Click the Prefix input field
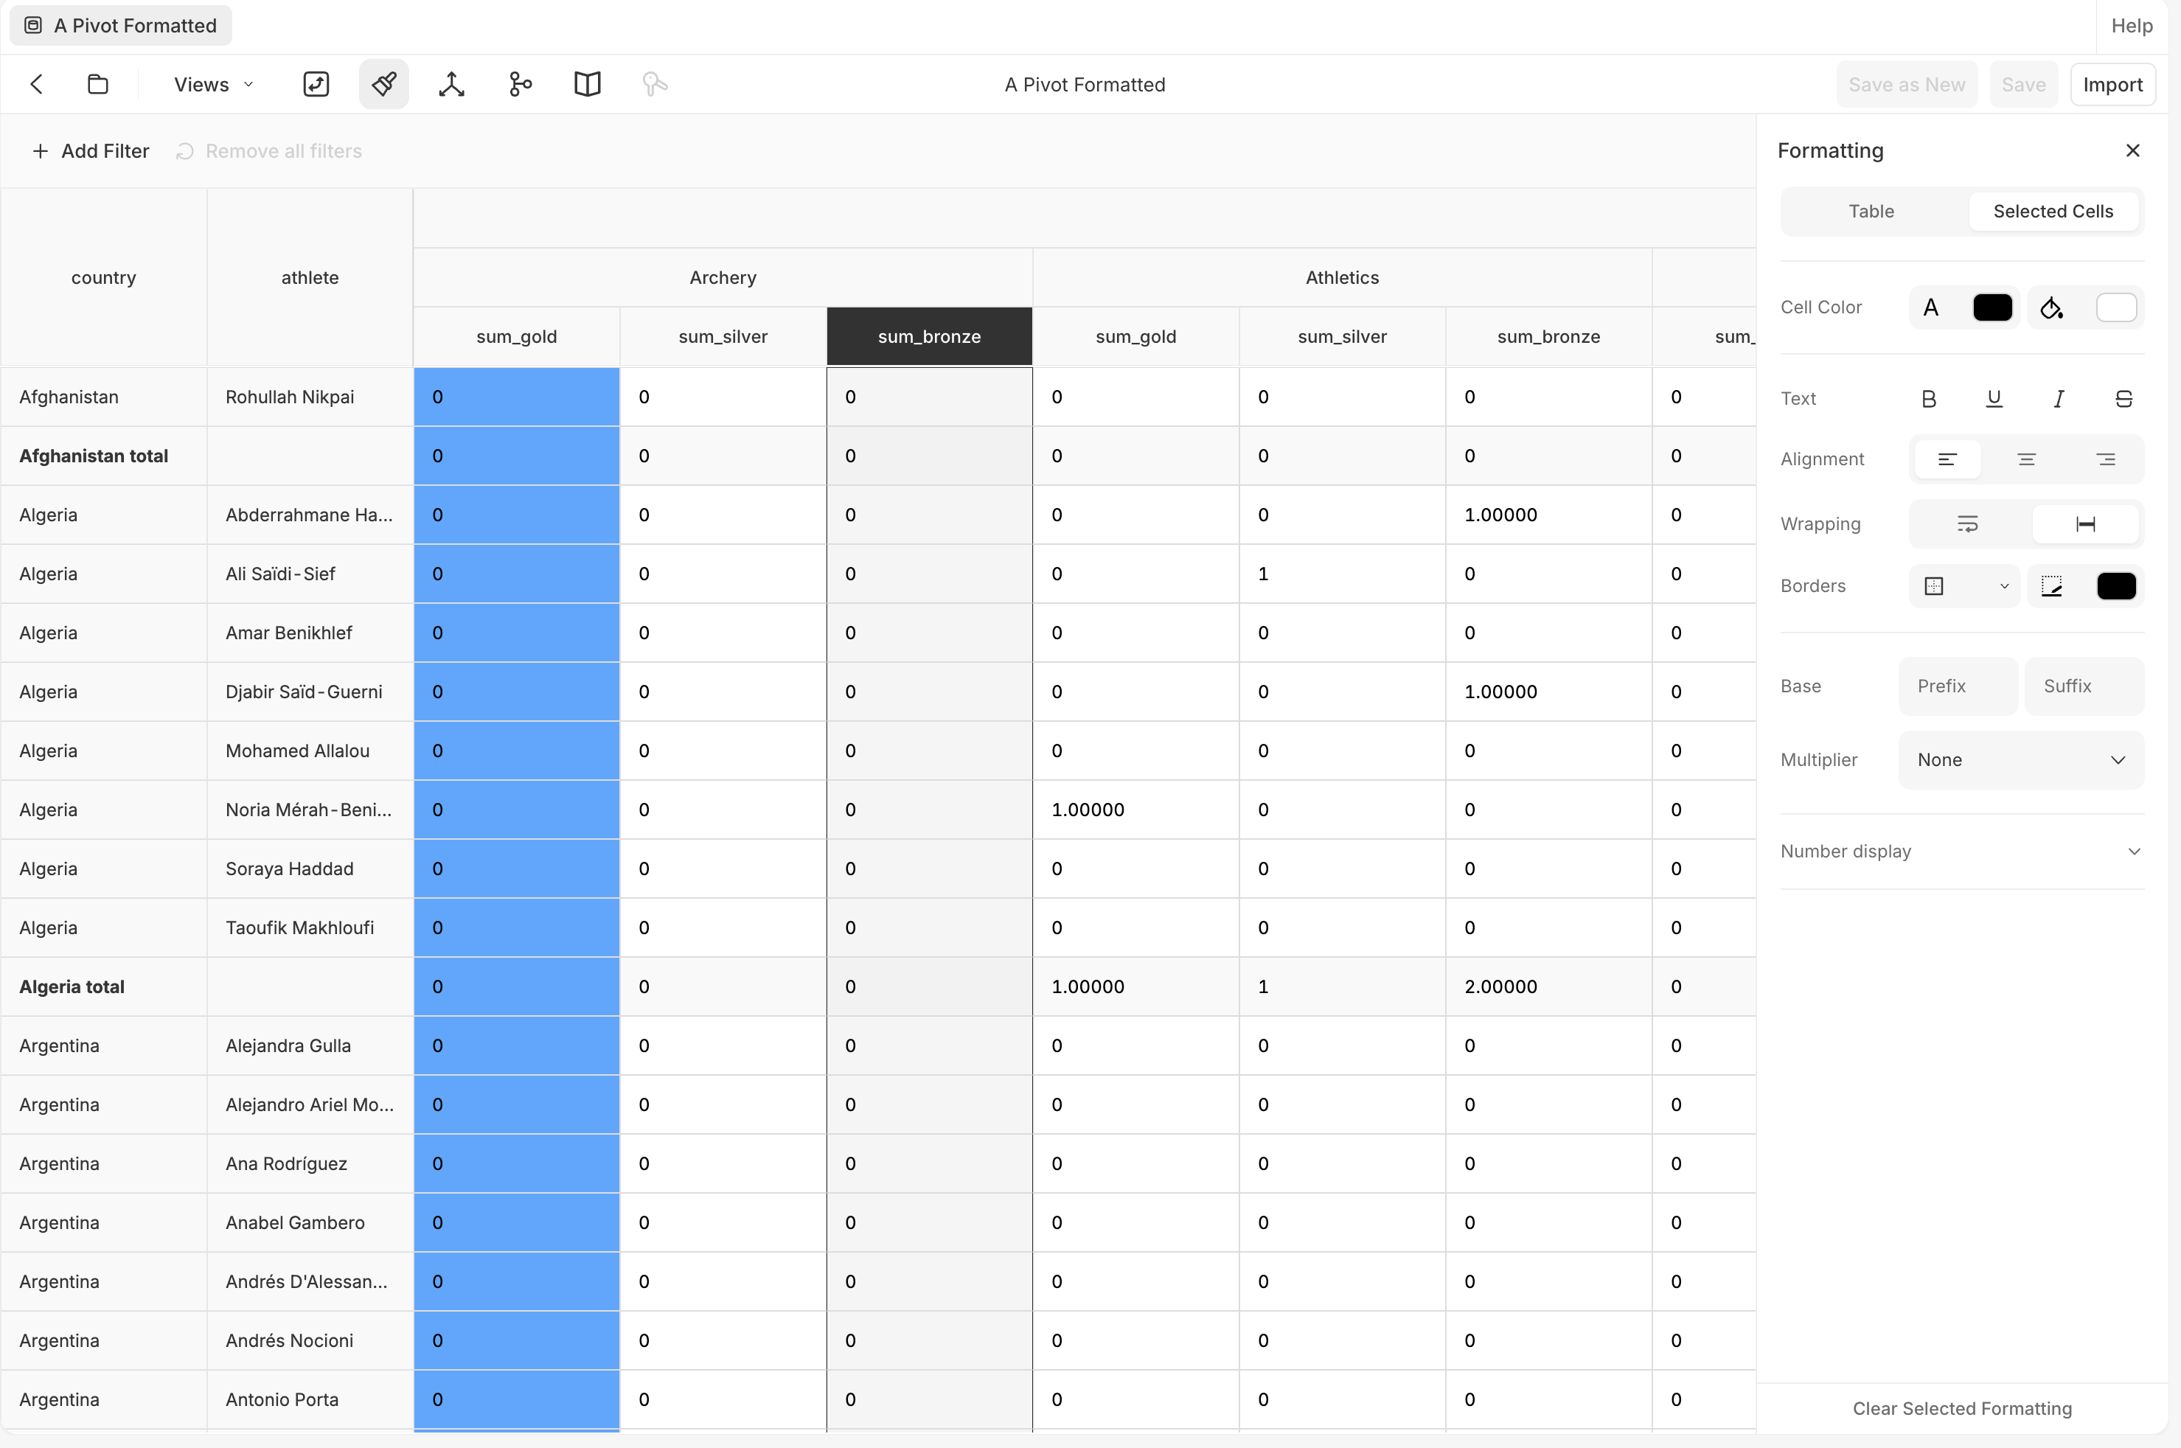This screenshot has height=1448, width=2181. tap(1958, 686)
